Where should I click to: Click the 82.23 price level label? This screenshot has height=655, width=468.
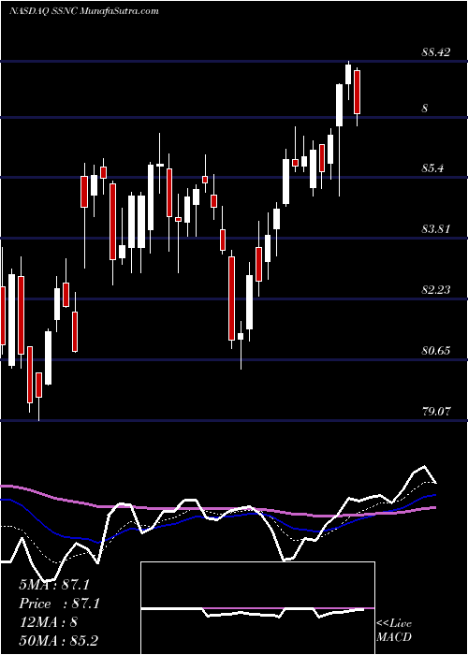[x=436, y=289]
